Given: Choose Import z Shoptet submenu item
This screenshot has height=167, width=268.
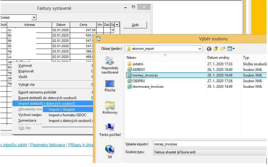Looking at the screenshot, I should (x=68, y=109).
